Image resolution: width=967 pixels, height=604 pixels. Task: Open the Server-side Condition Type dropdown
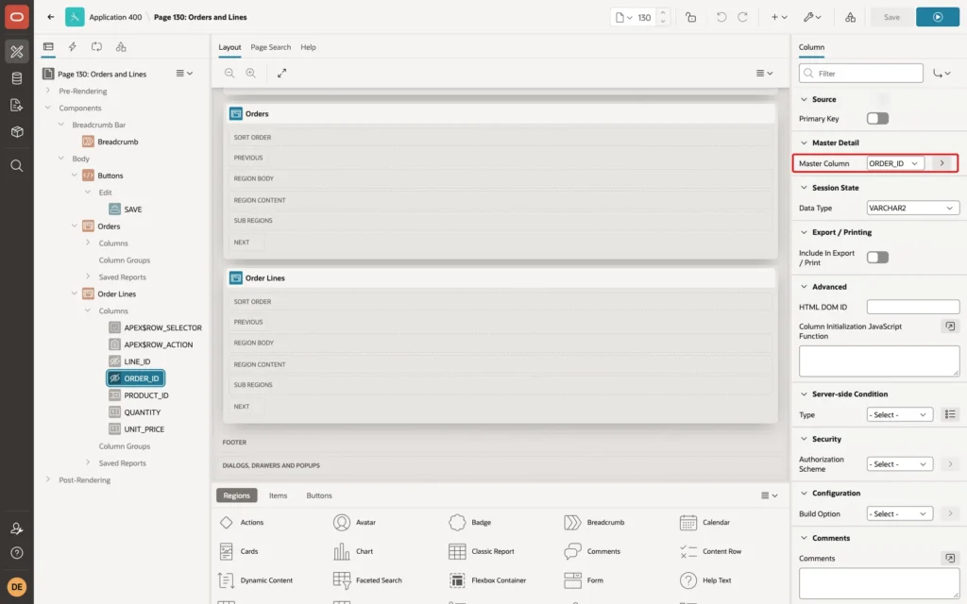coord(899,415)
